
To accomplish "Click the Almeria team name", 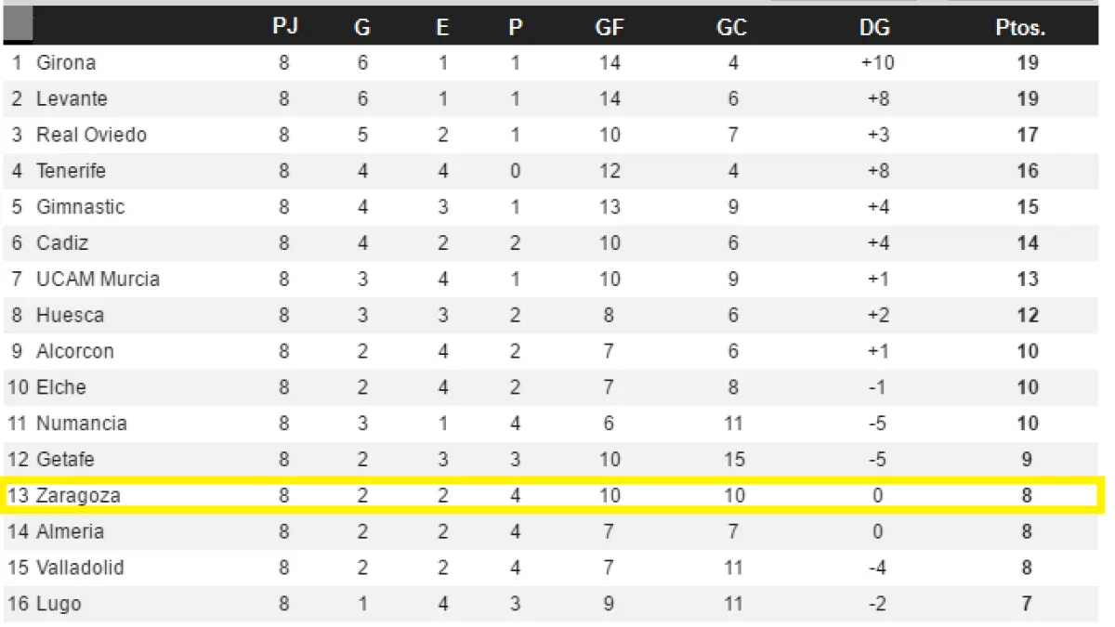I will 70,532.
